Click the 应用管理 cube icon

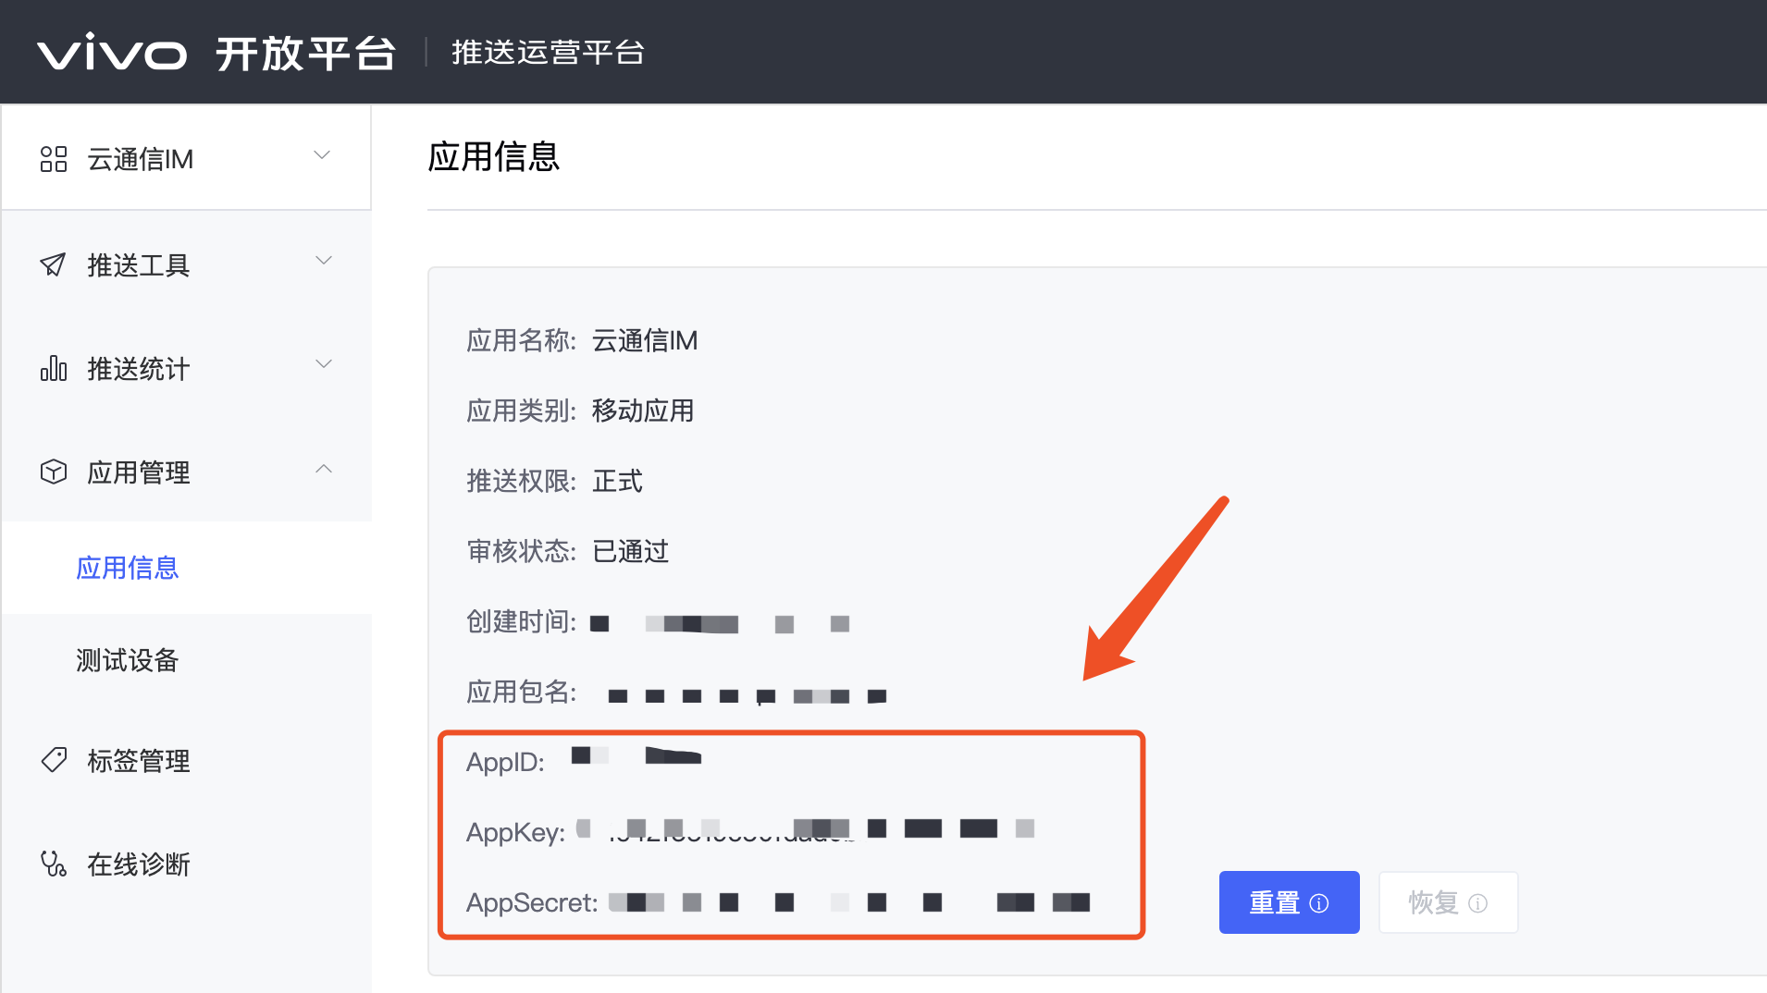54,472
